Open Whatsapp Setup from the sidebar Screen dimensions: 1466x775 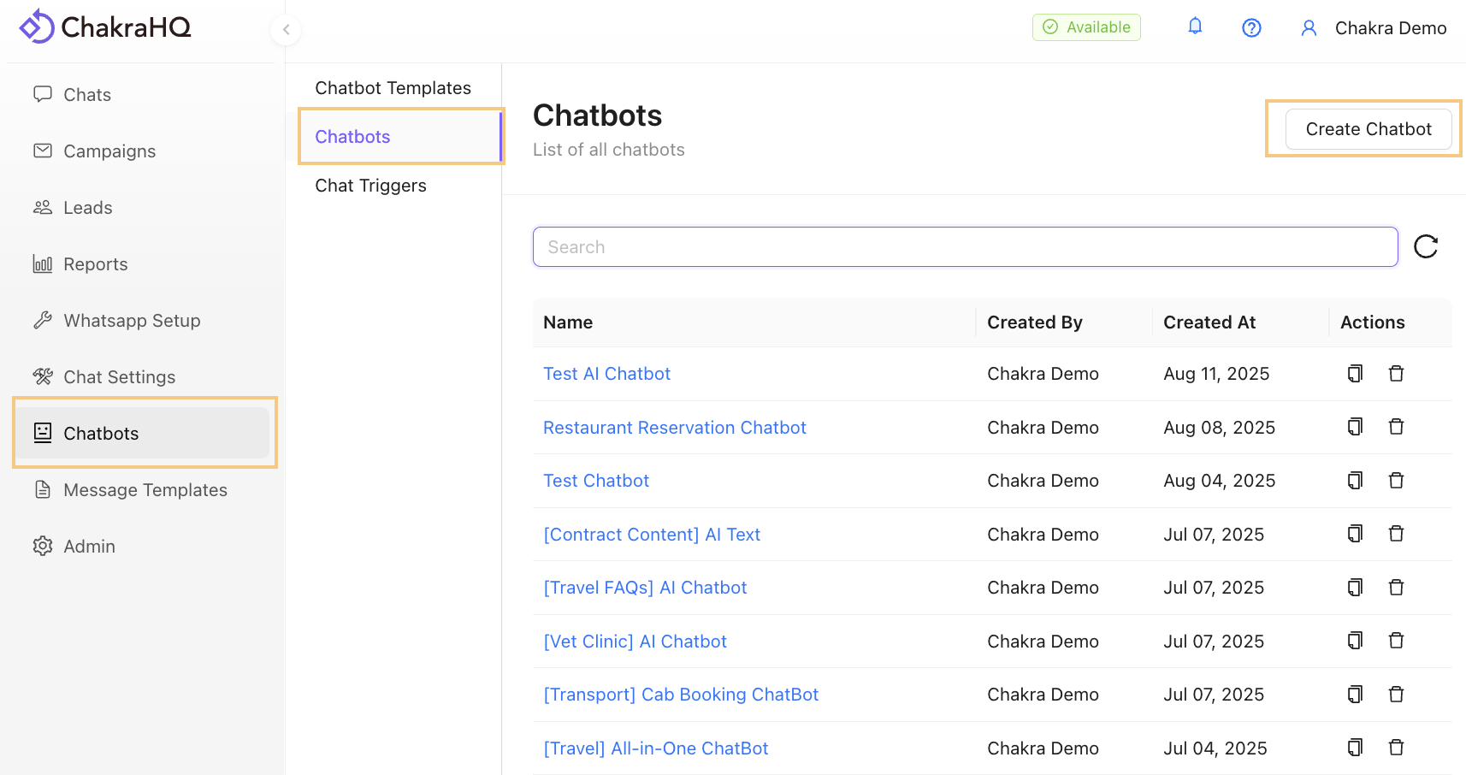pos(132,320)
